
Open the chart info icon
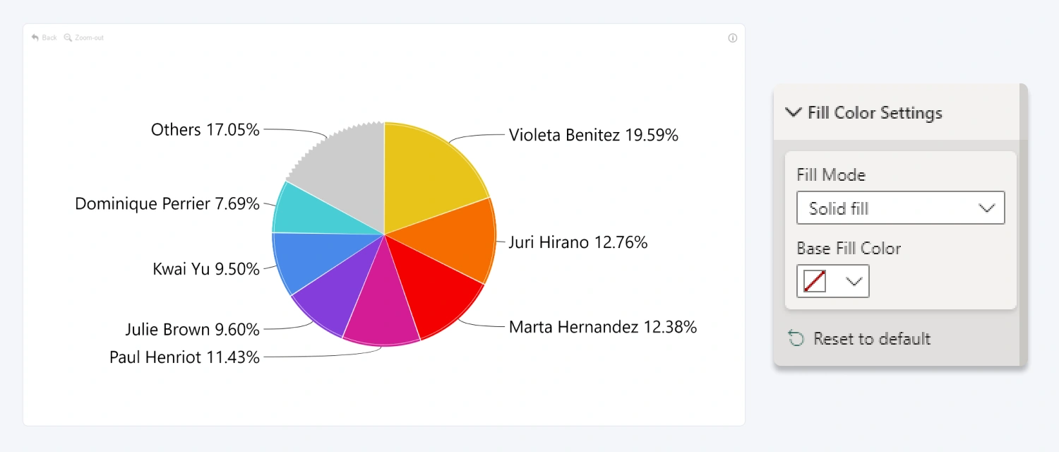(732, 38)
